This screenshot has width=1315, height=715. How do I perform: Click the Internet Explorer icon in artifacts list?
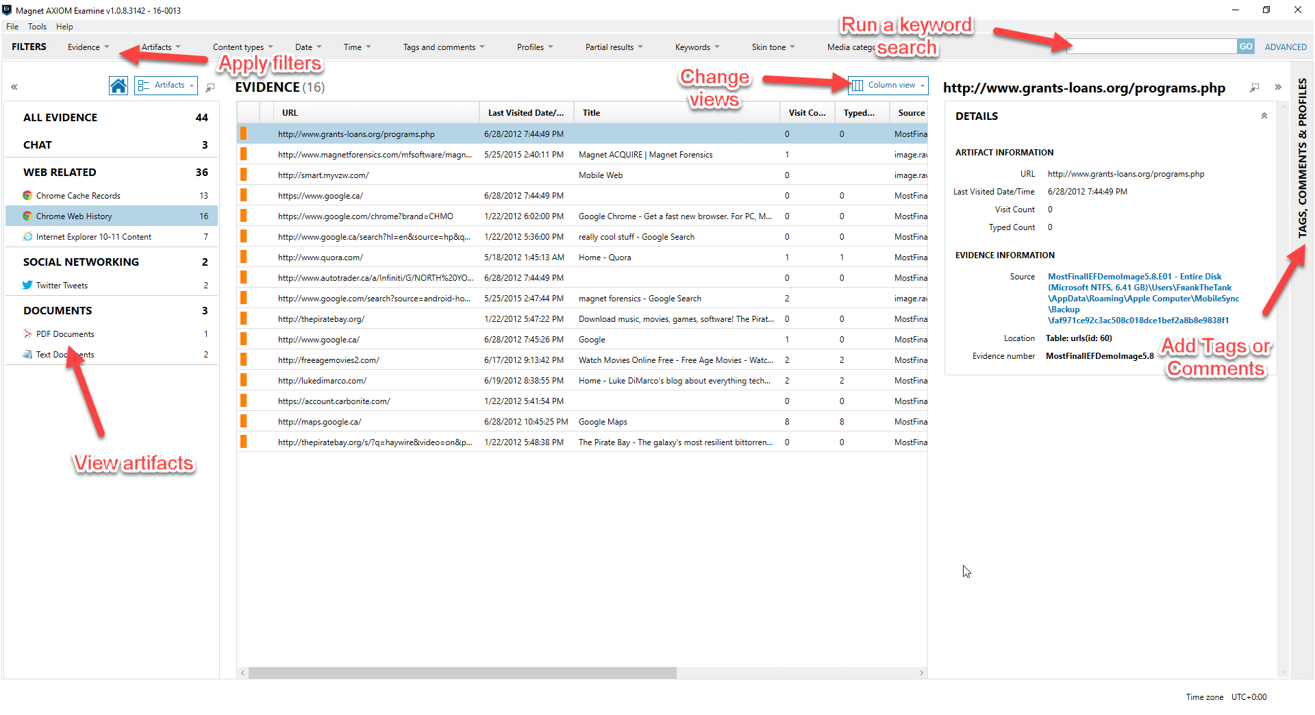[27, 236]
